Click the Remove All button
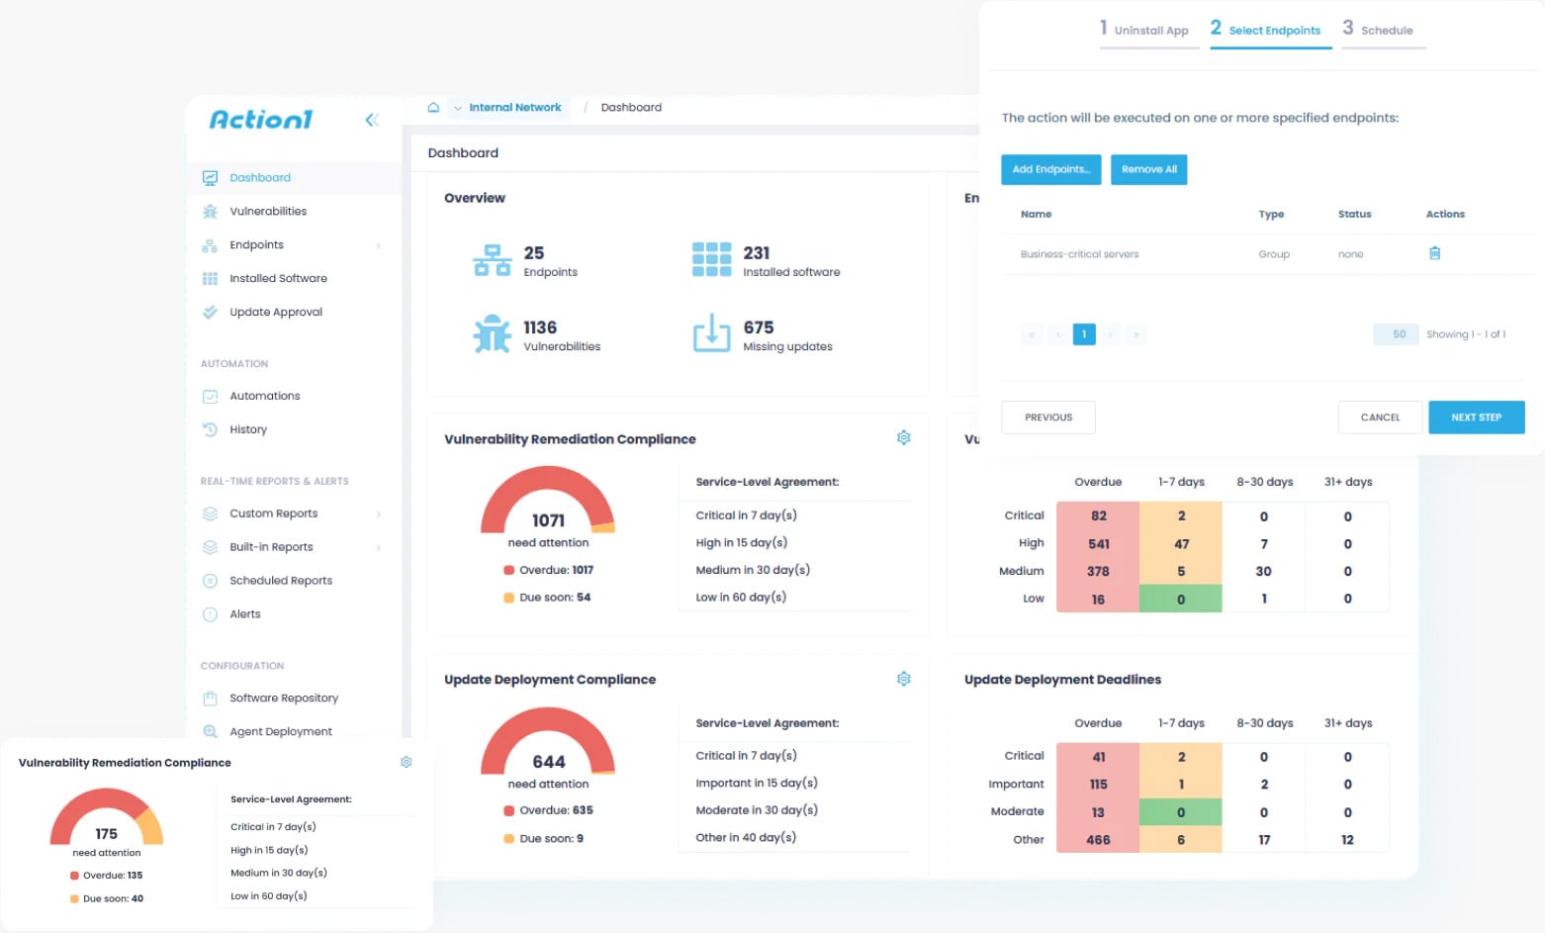The height and width of the screenshot is (933, 1545). pos(1148,169)
